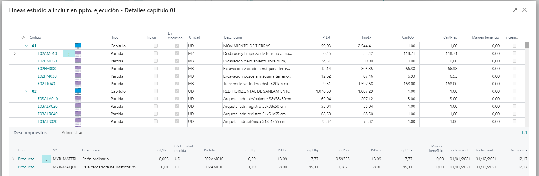Click the purple partida icon for E03ALR040

(78, 114)
